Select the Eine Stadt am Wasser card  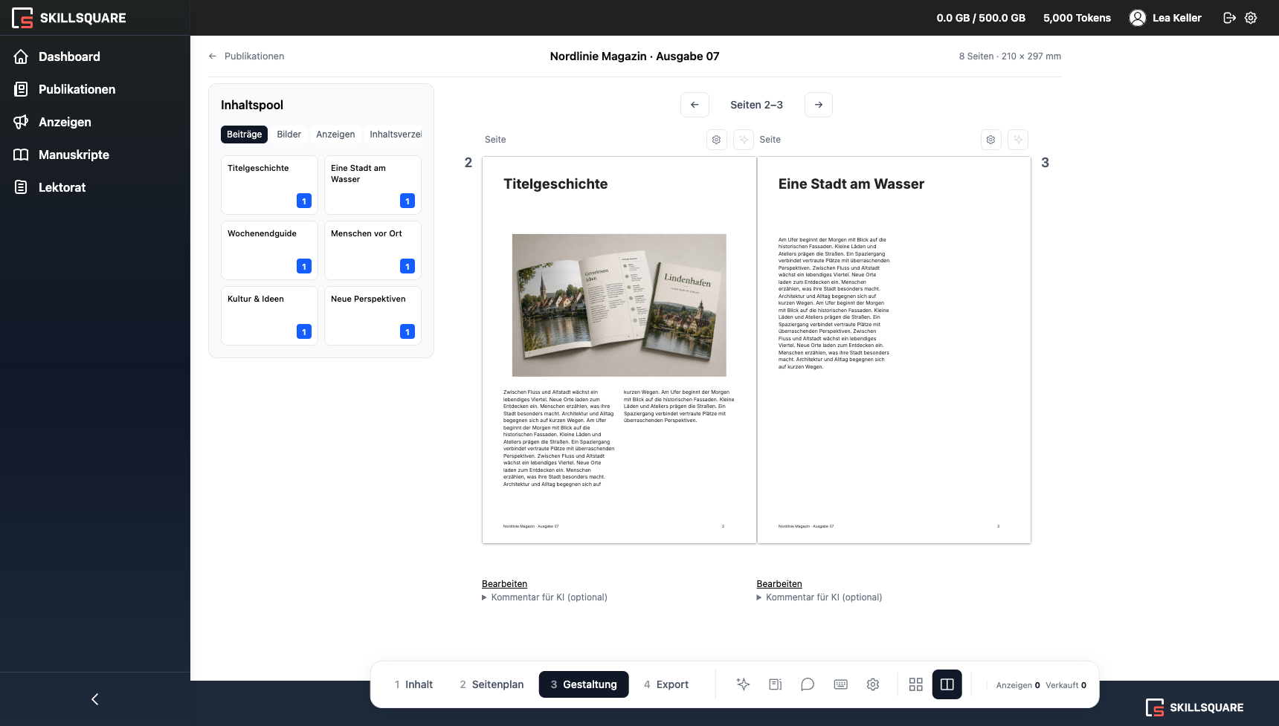373,185
